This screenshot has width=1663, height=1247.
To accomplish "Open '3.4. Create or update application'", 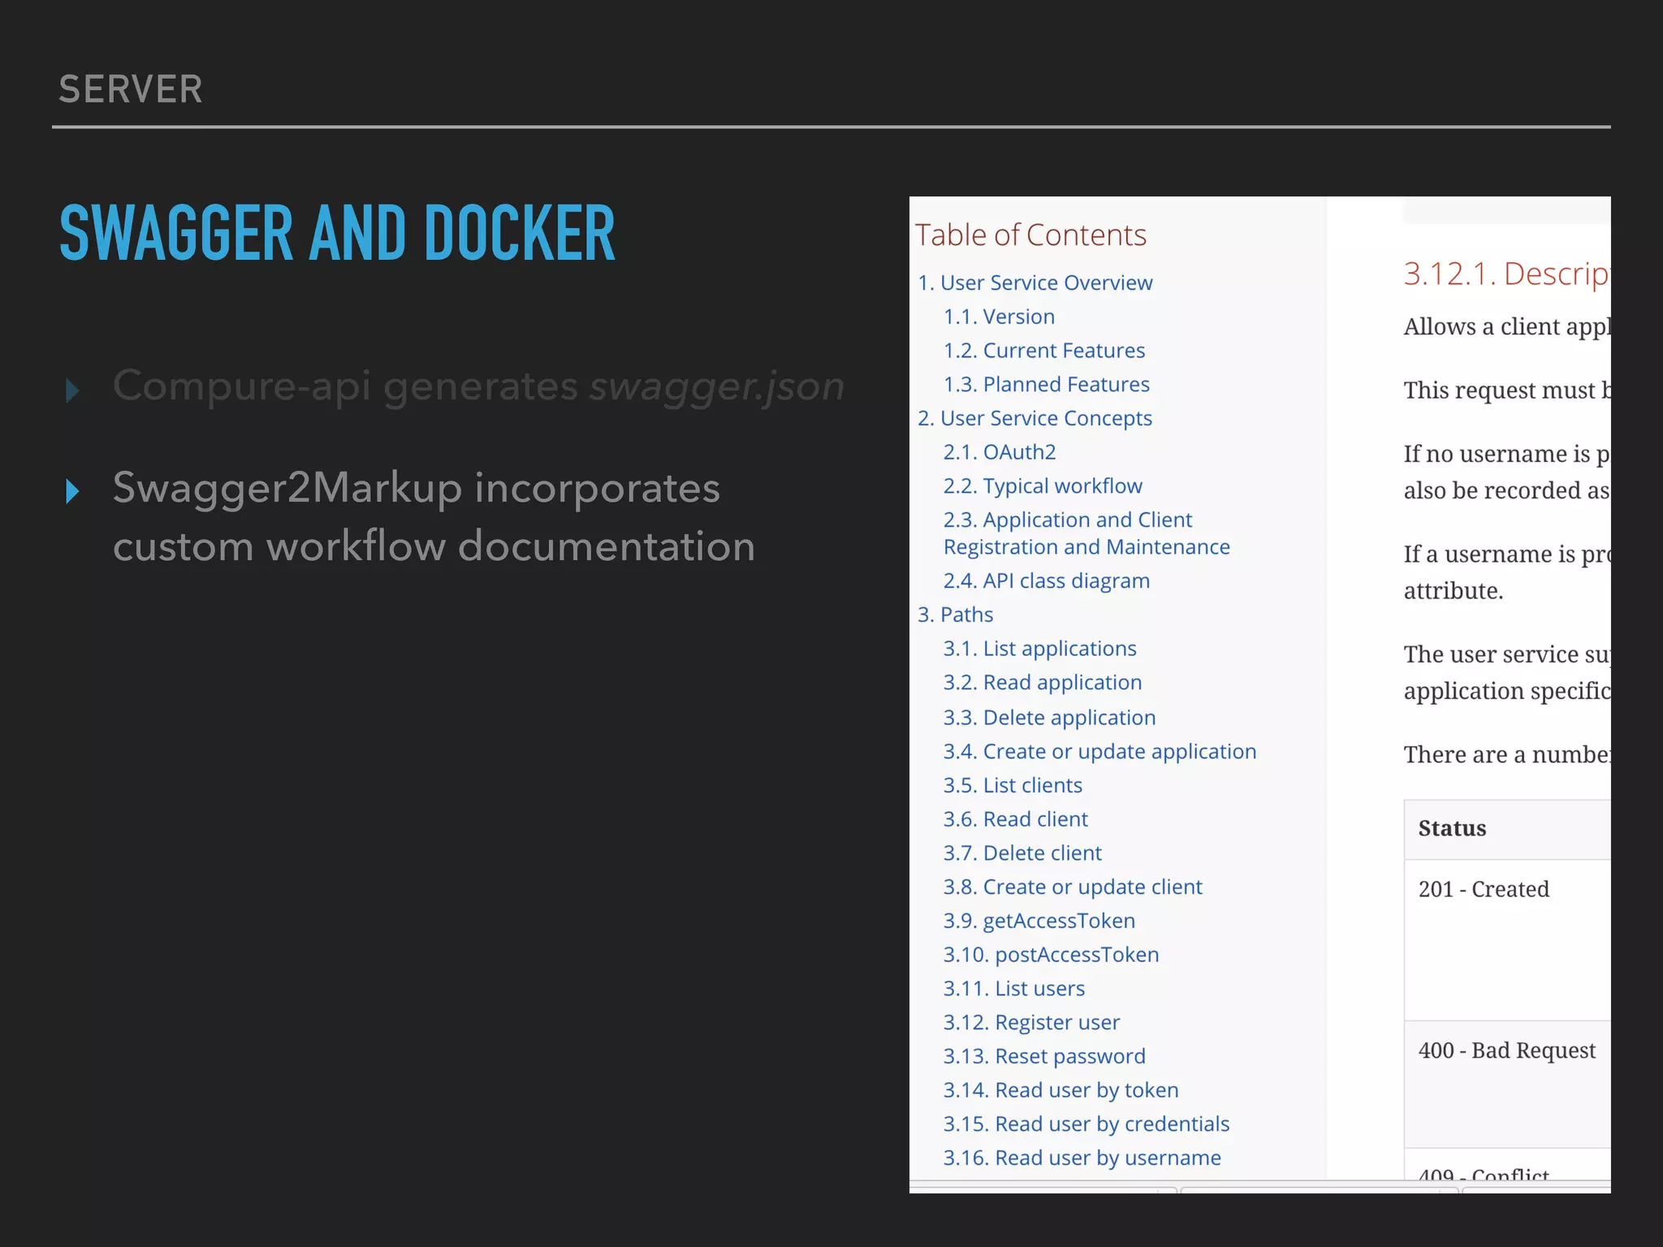I will (x=1099, y=752).
